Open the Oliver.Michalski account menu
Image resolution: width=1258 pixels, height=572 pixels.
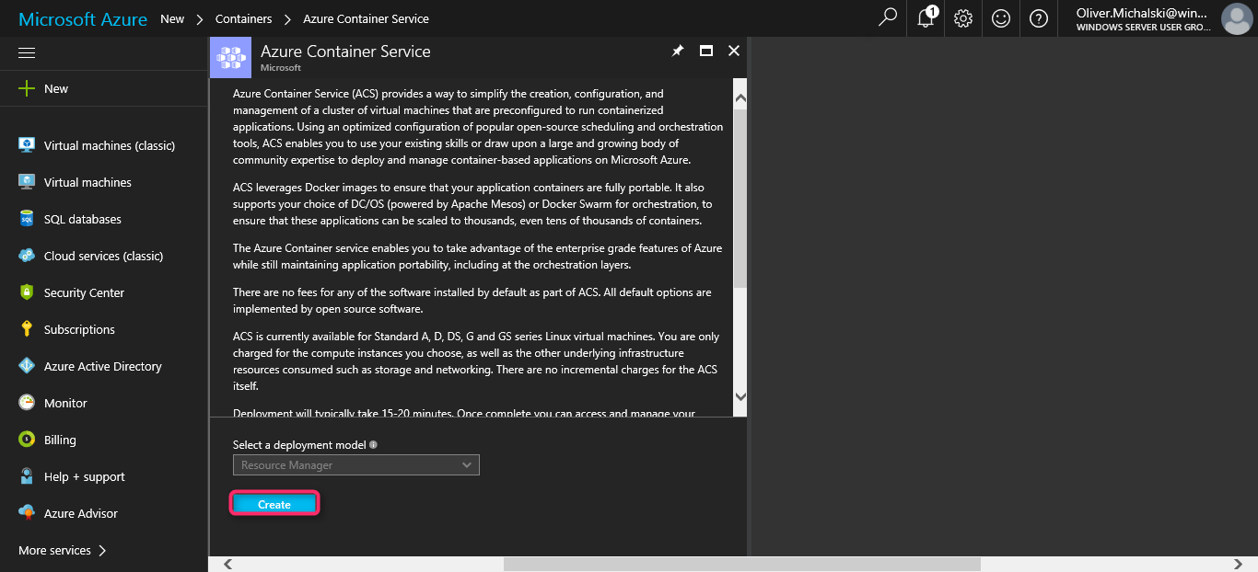coord(1144,19)
